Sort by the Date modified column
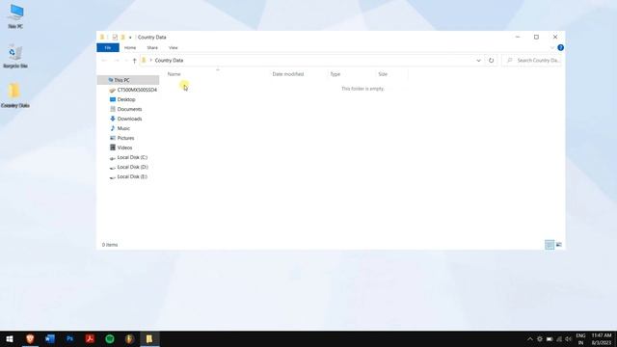617x347 pixels. (x=288, y=74)
